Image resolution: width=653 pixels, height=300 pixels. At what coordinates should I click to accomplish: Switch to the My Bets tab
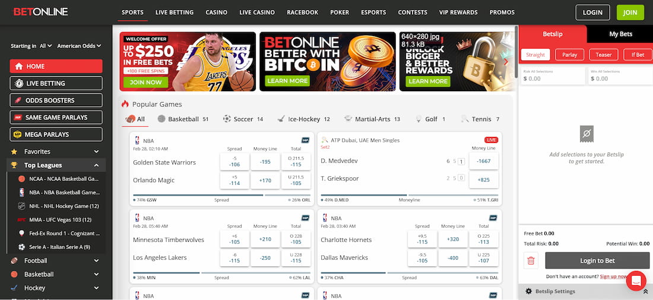click(620, 34)
